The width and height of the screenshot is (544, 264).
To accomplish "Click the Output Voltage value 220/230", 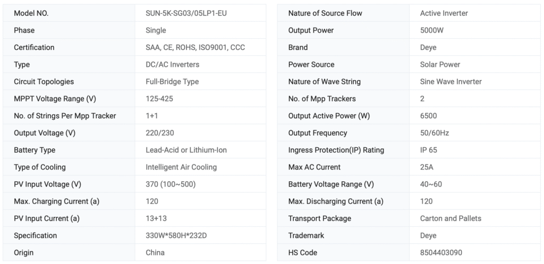I will tap(159, 133).
